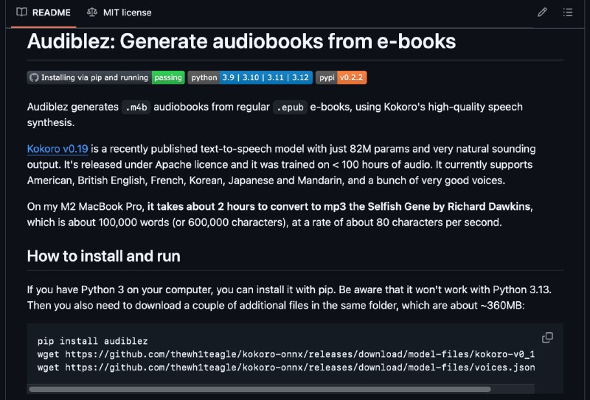Viewport: 590px width, 400px height.
Task: Switch to the MIT license tab
Action: 119,13
